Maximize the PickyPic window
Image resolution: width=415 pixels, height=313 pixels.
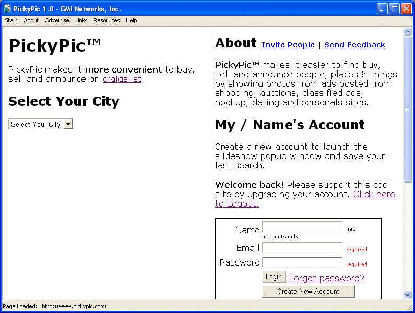pos(394,9)
